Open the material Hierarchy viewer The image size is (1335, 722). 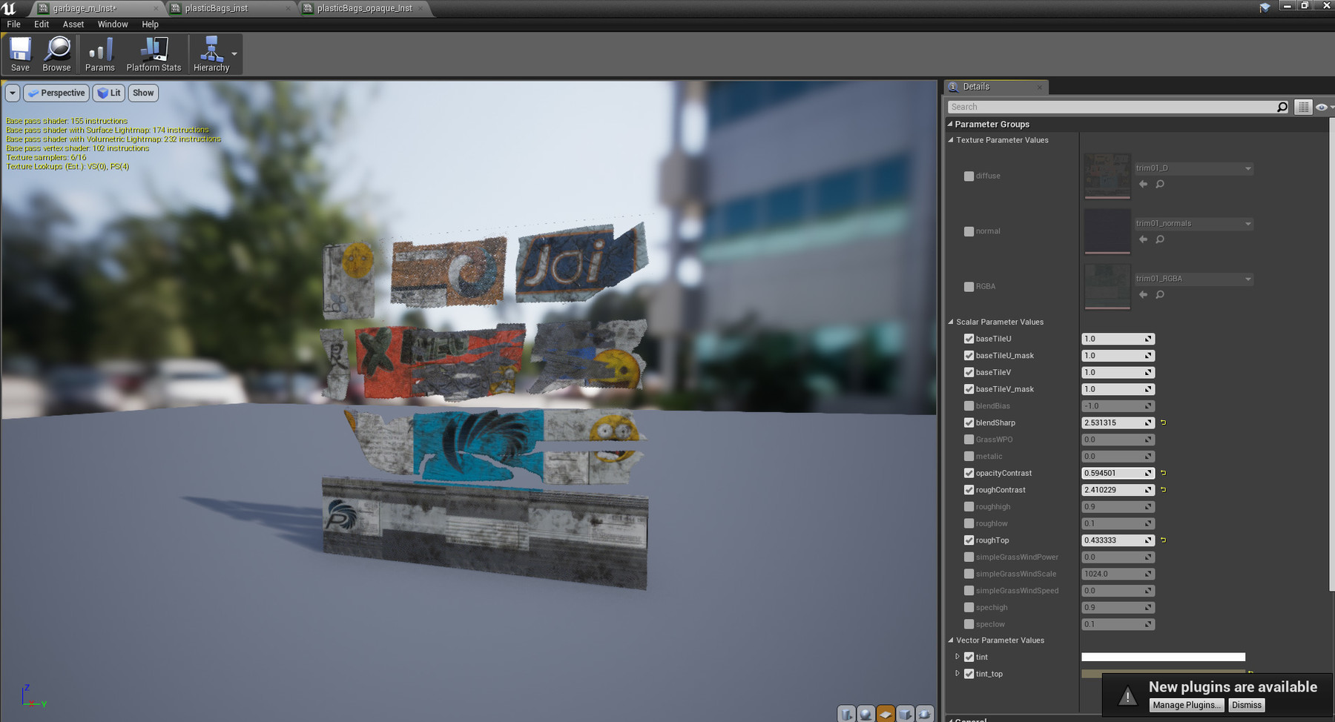tap(211, 52)
